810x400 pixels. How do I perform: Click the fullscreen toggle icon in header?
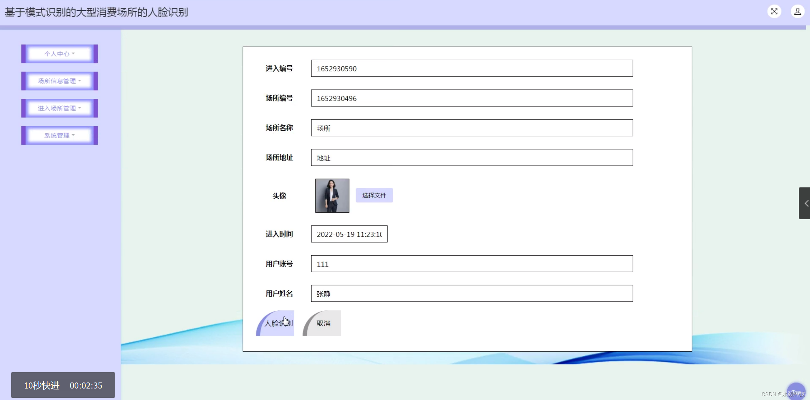tap(774, 12)
